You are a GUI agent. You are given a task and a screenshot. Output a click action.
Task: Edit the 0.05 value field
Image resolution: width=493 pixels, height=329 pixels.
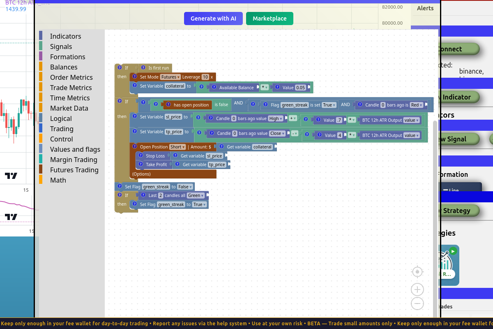click(x=300, y=88)
